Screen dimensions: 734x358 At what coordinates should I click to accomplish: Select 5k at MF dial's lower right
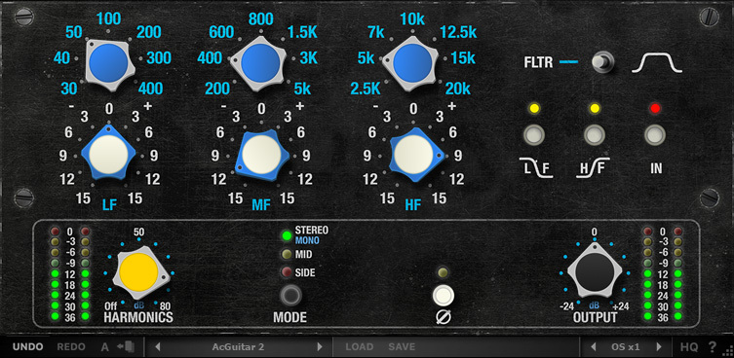click(302, 89)
